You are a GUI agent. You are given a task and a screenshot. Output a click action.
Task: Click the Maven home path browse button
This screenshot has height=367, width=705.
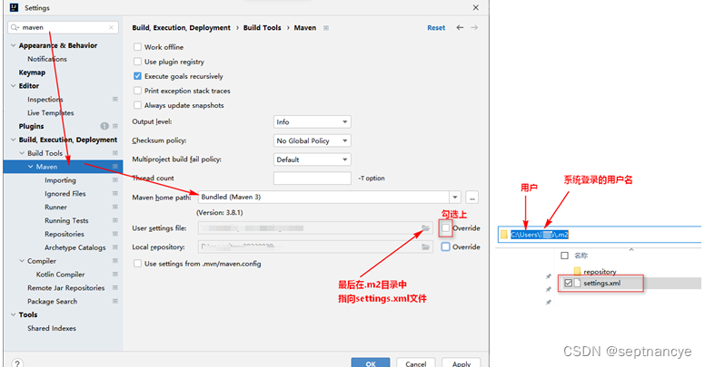point(472,197)
